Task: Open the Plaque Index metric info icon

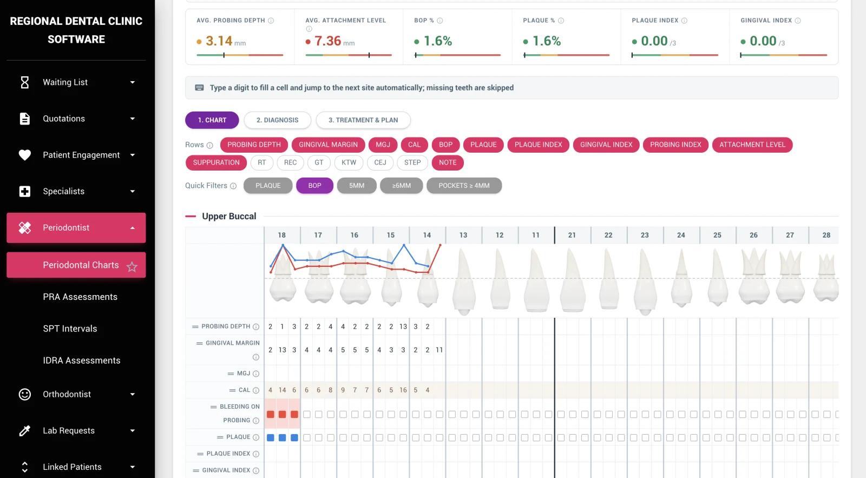Action: pos(684,21)
